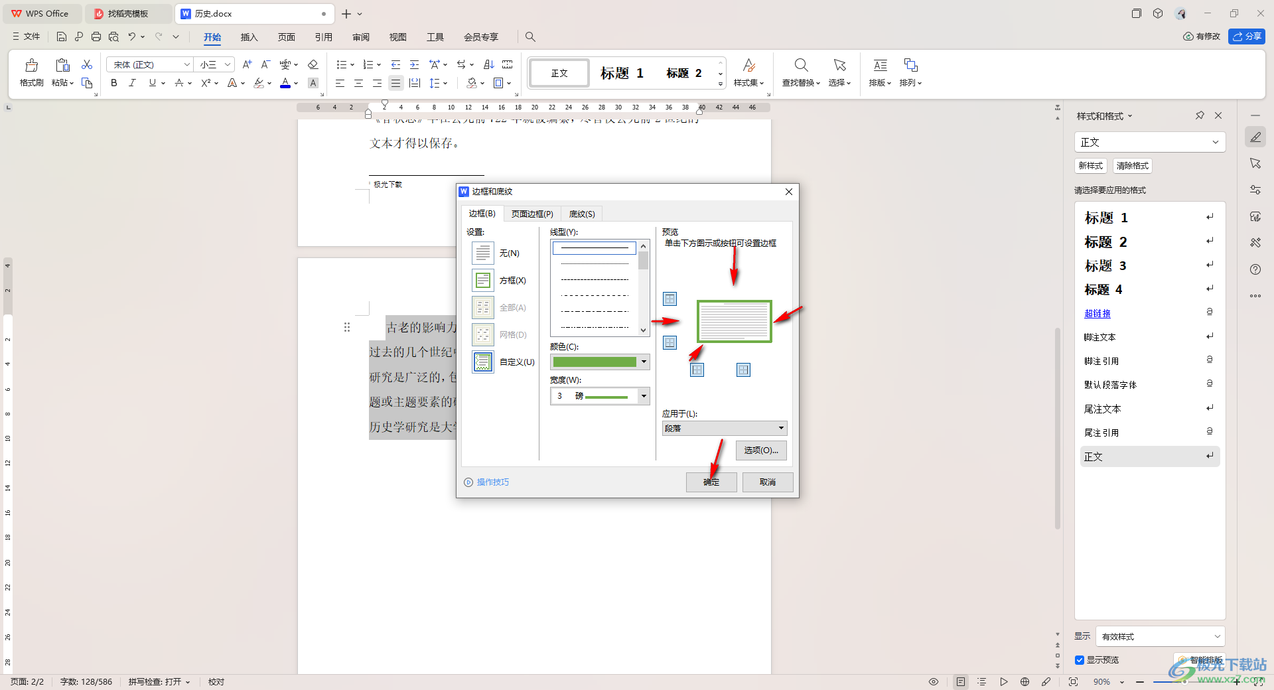Click the OK (确定) button
Screen dimensions: 1274x690
(711, 482)
